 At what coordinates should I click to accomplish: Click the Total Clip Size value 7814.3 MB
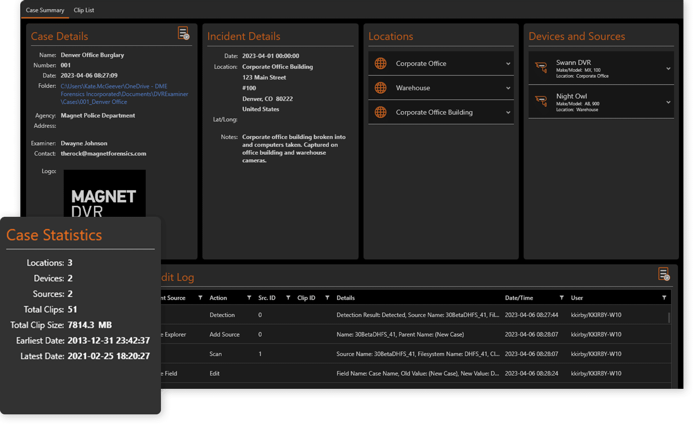(90, 325)
